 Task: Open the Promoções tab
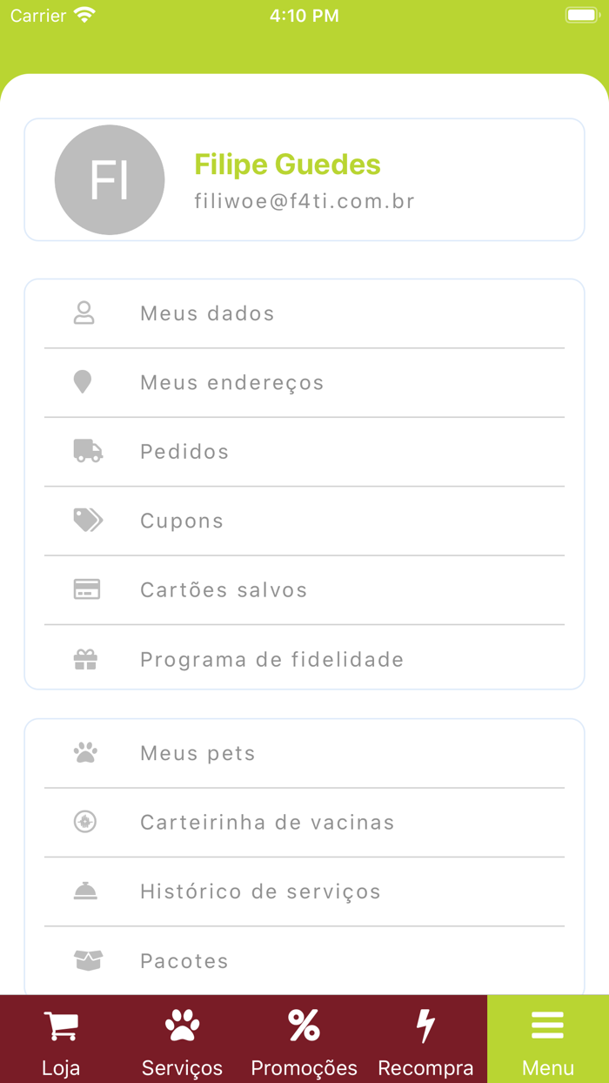click(x=304, y=1039)
